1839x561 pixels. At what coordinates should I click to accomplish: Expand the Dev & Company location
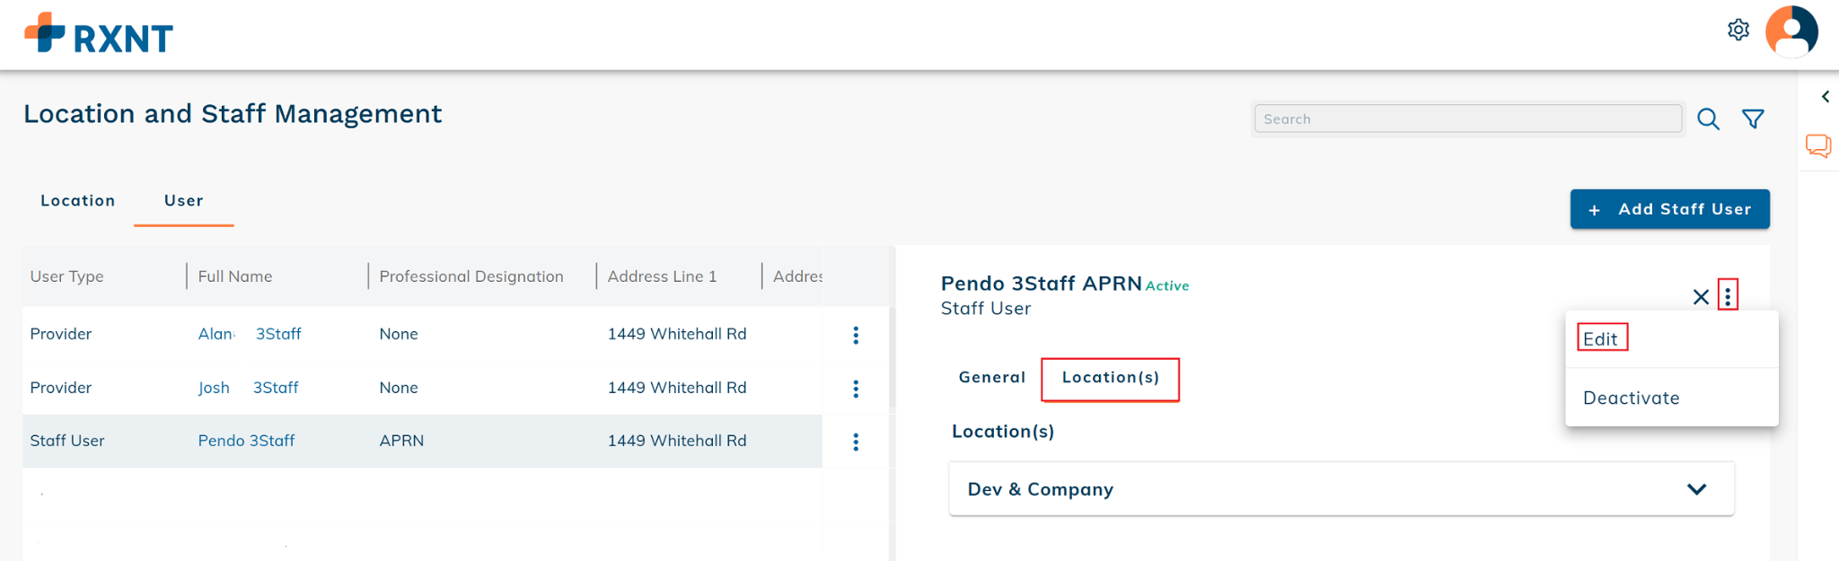[1696, 489]
